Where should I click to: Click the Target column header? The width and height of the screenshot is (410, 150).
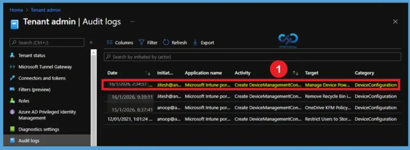coord(312,73)
